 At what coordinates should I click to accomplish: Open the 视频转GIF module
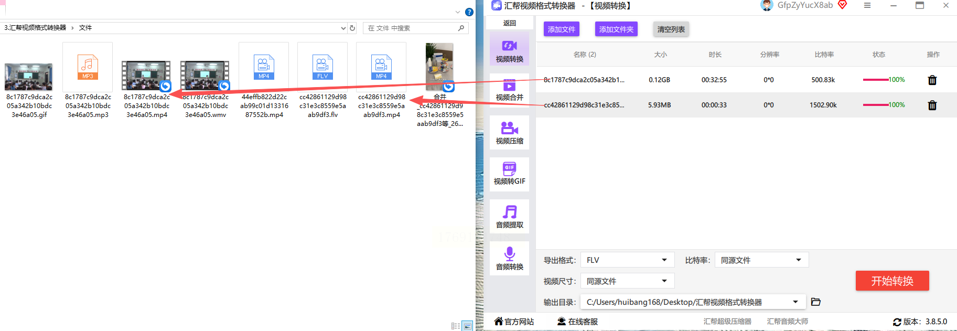pos(509,174)
